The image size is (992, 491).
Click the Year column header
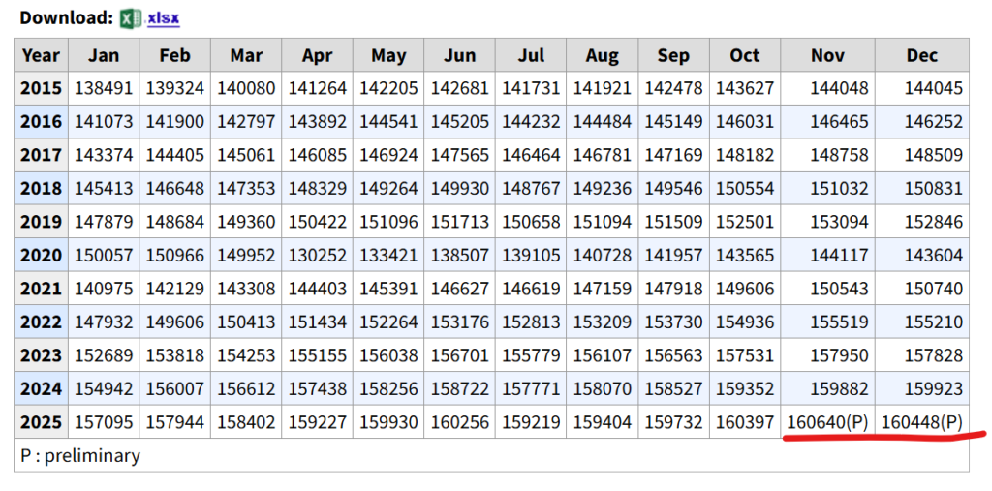[x=41, y=55]
